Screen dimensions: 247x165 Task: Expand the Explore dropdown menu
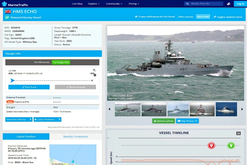(94, 4)
